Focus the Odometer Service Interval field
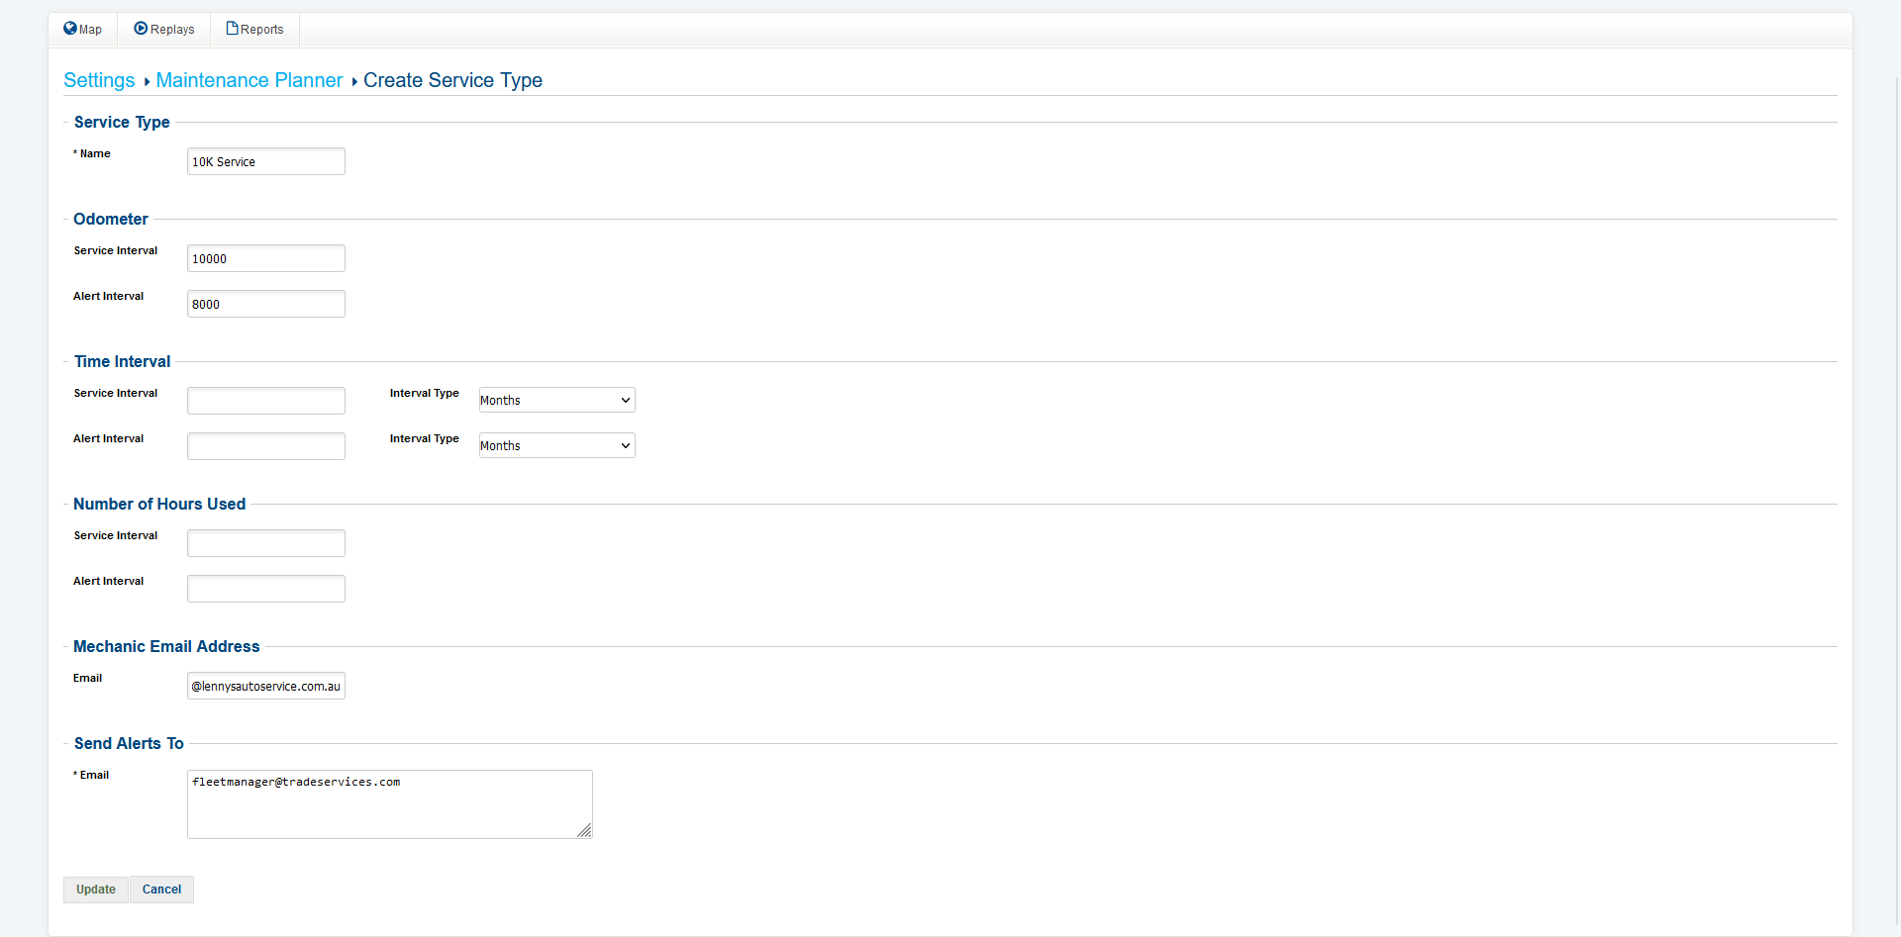 (265, 258)
